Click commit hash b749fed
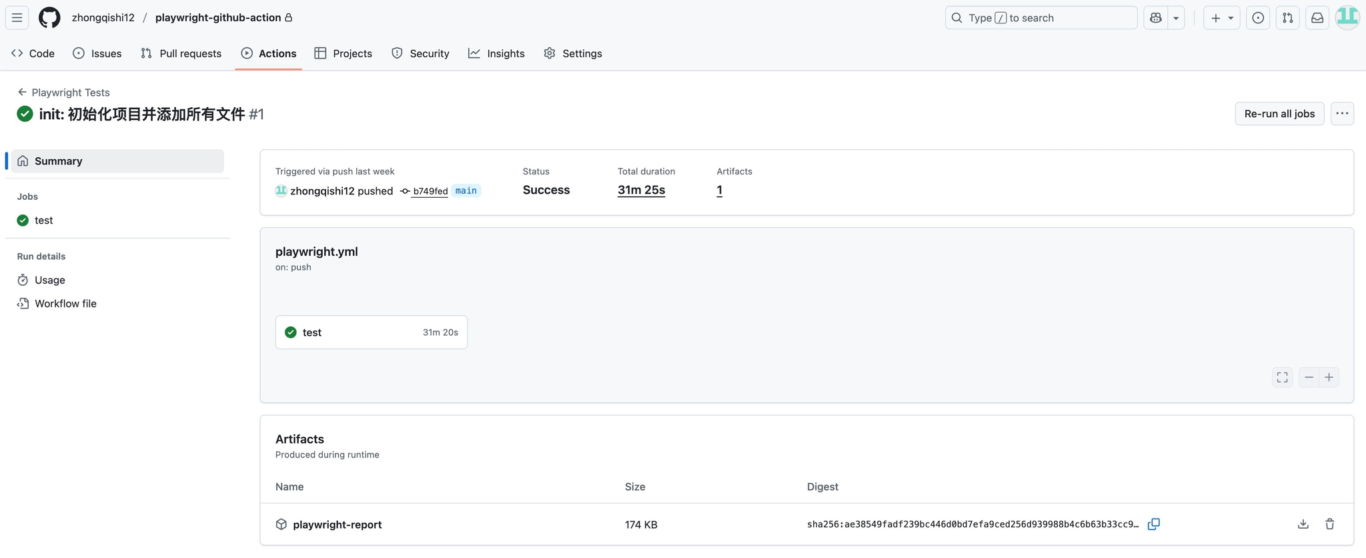 click(430, 191)
